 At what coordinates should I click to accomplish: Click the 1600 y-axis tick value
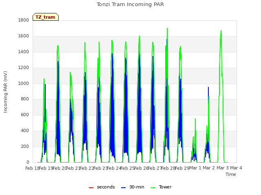(x=24, y=36)
